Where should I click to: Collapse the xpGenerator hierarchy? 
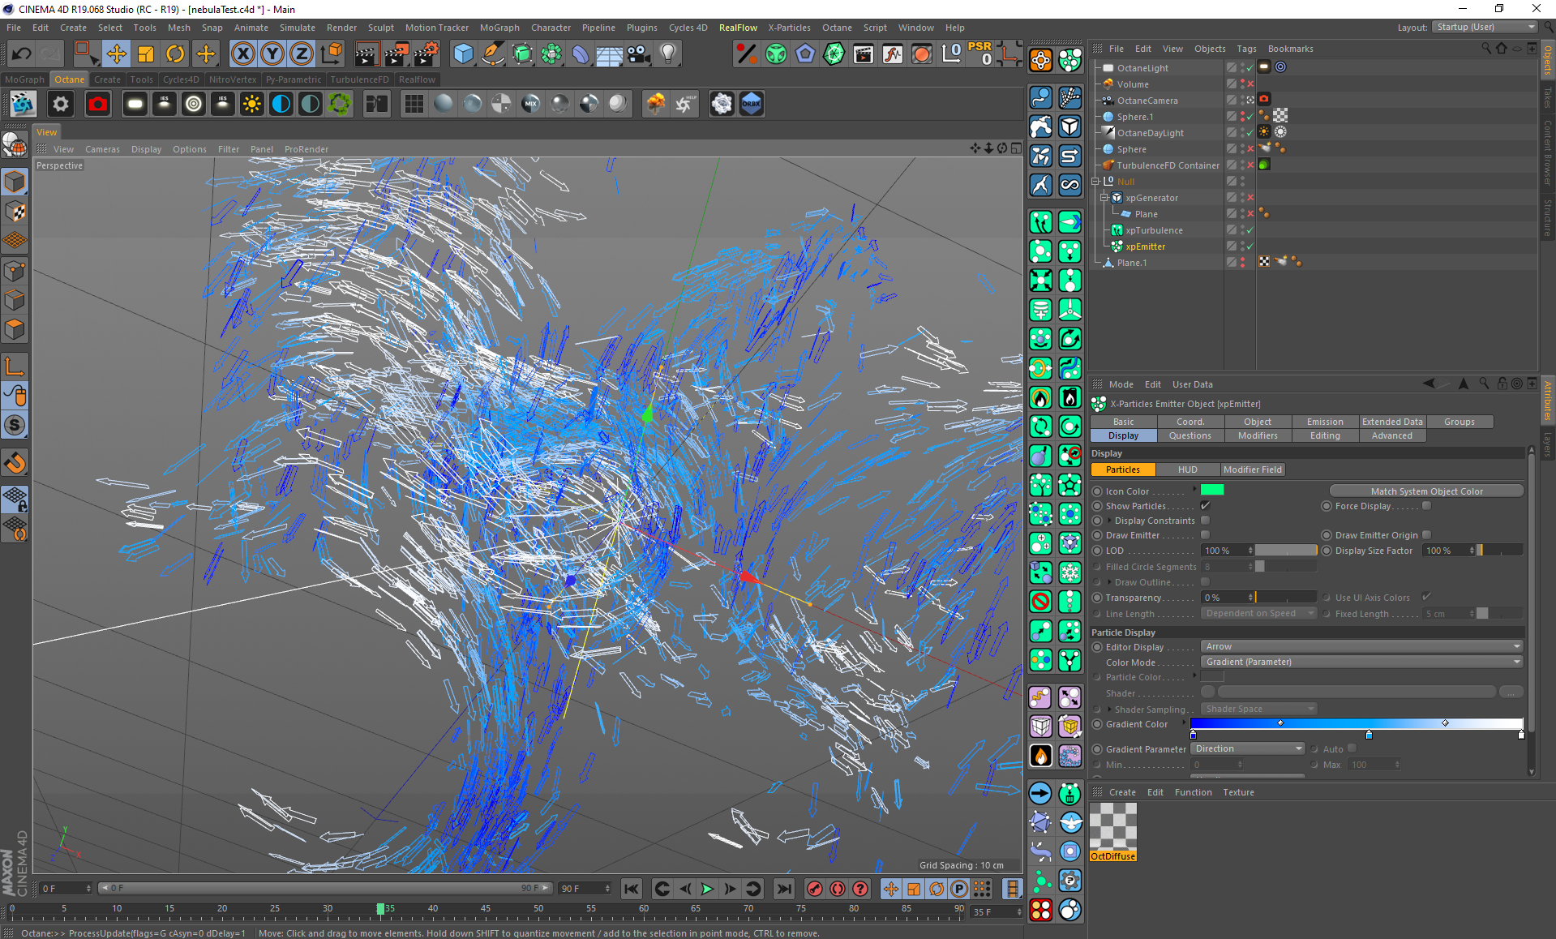1104,198
